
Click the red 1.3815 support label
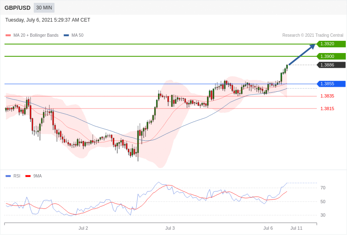pyautogui.click(x=327, y=109)
